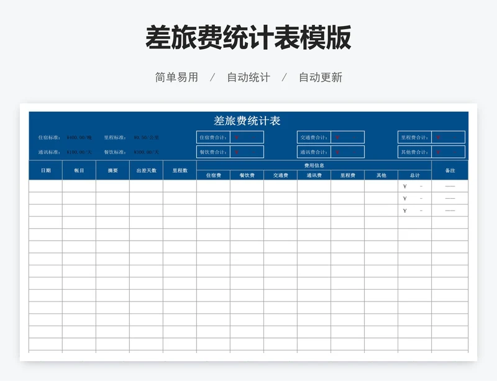Click the 餐饮费合计 total value box
This screenshot has height=381, width=497.
coord(247,152)
